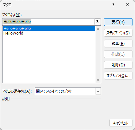The image size is (135, 130).
Task: Click the 作成(C) button
Action: [118, 54]
